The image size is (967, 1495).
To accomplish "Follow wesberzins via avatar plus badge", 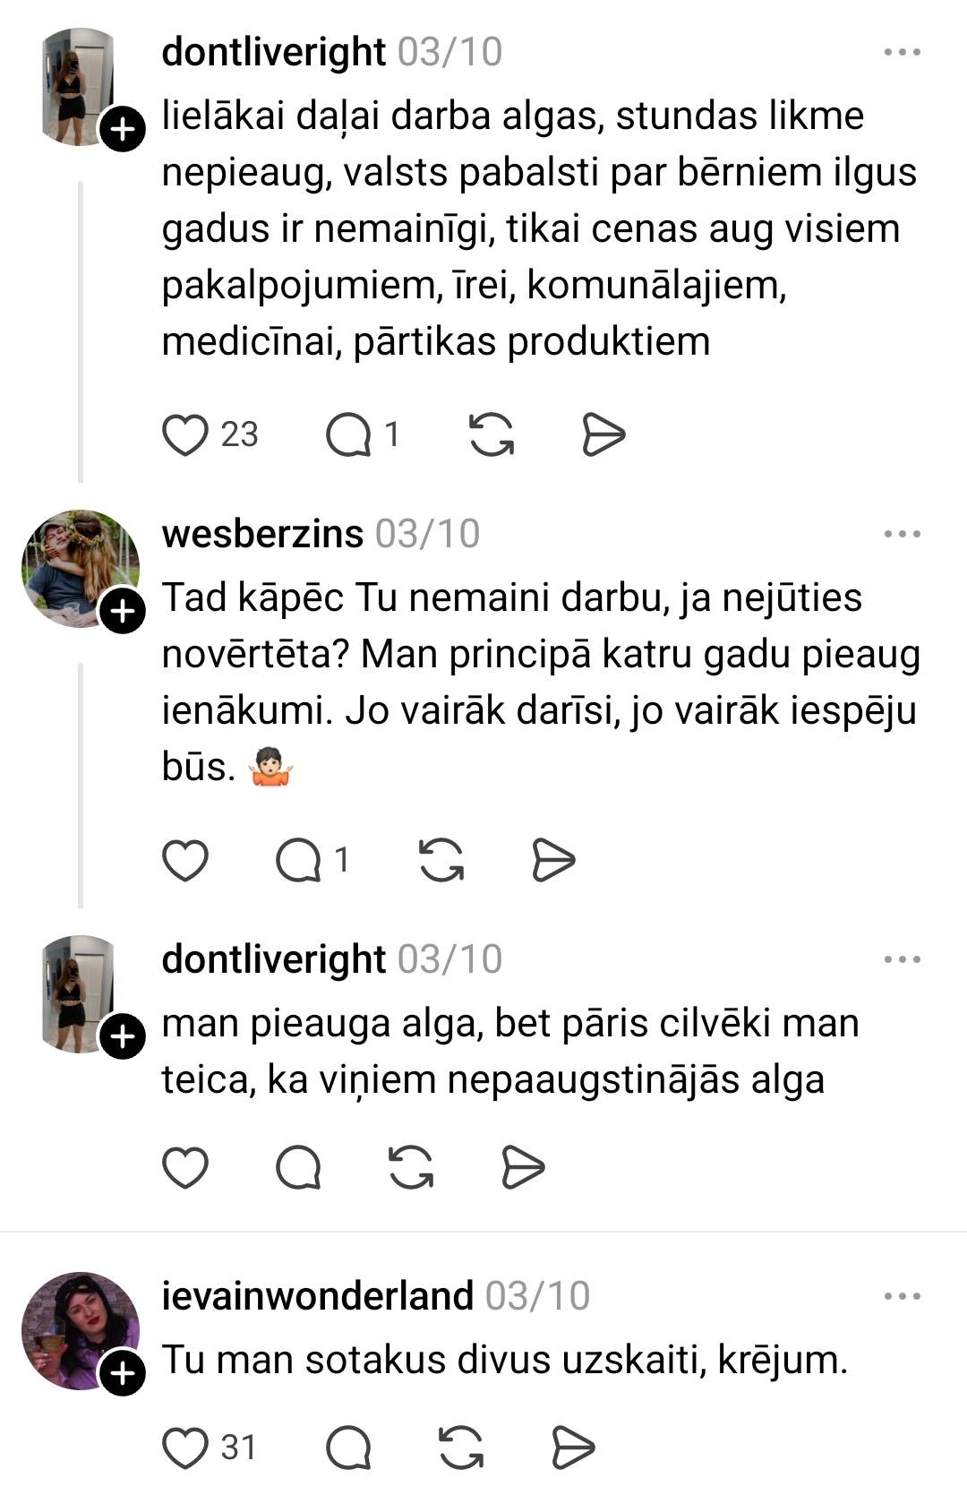I will 122,612.
